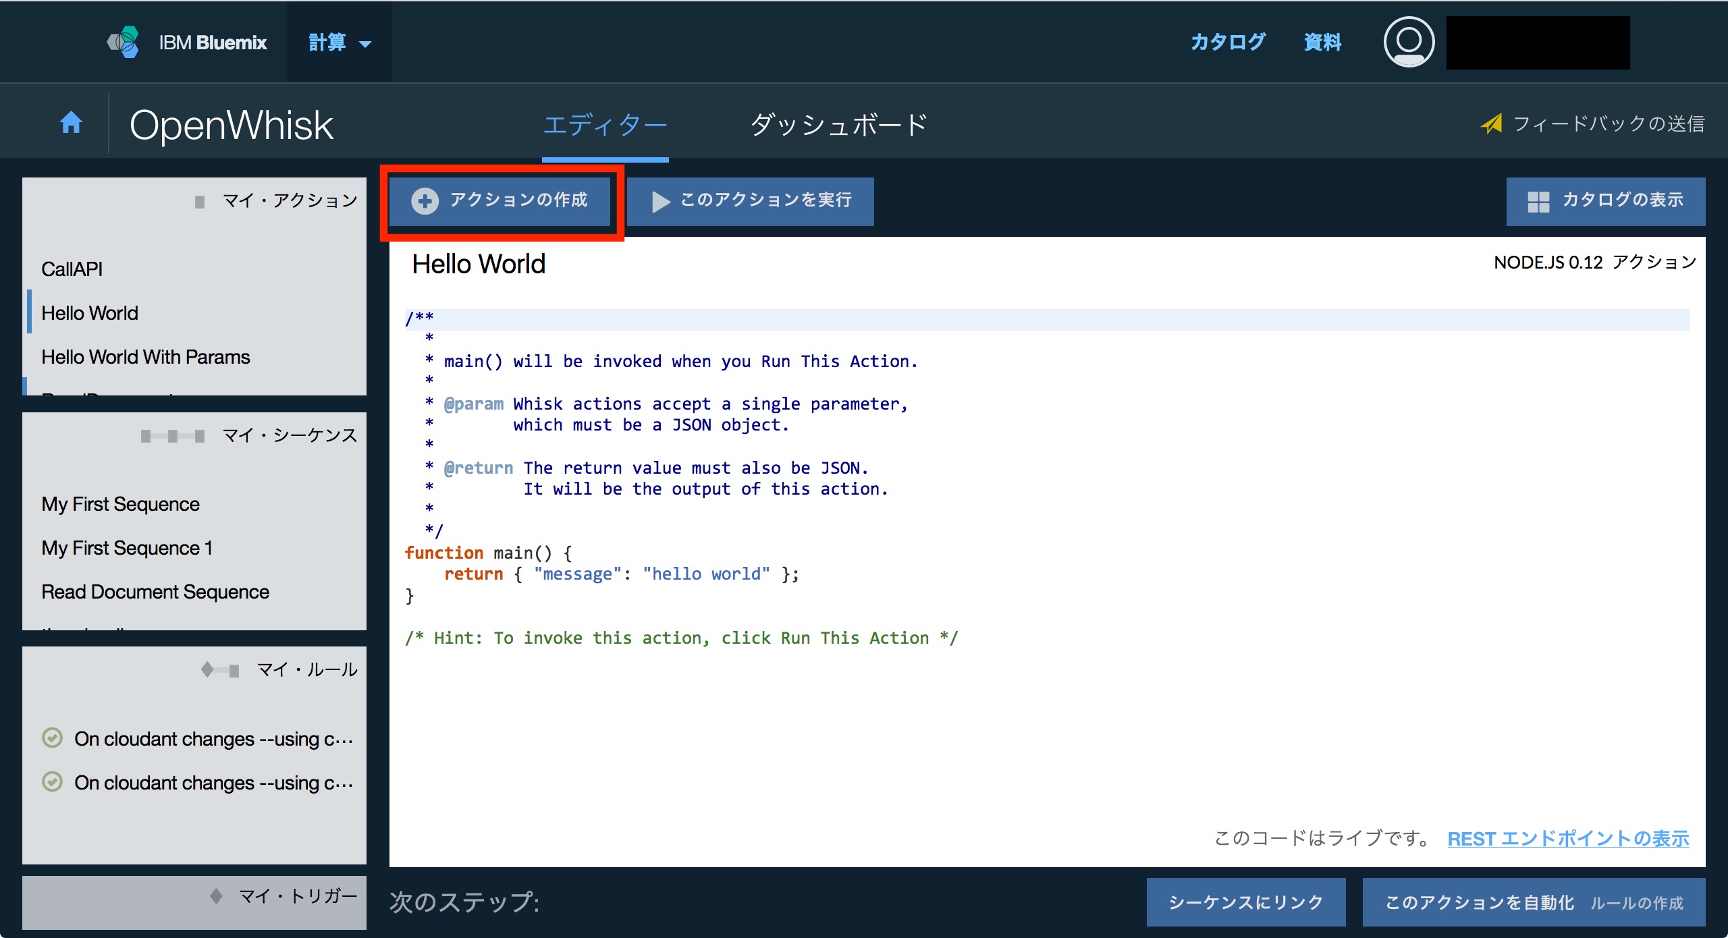Click the アクションの作成 button
The image size is (1728, 938).
pos(500,201)
